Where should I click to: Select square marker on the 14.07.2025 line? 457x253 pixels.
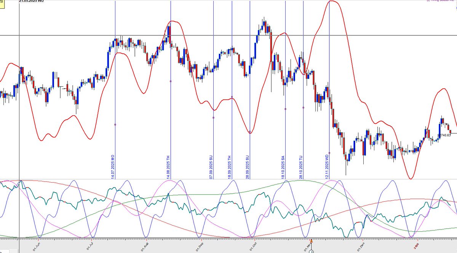tap(115, 124)
